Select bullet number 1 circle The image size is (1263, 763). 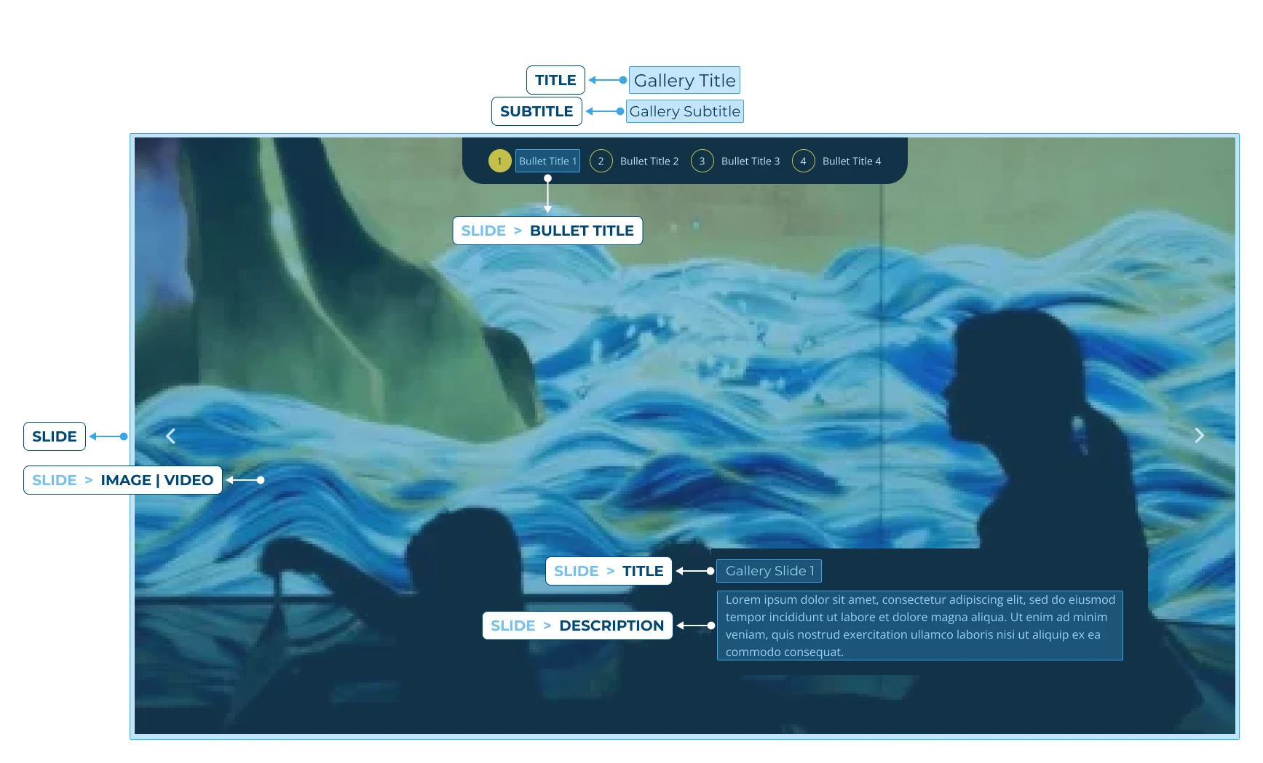coord(499,161)
